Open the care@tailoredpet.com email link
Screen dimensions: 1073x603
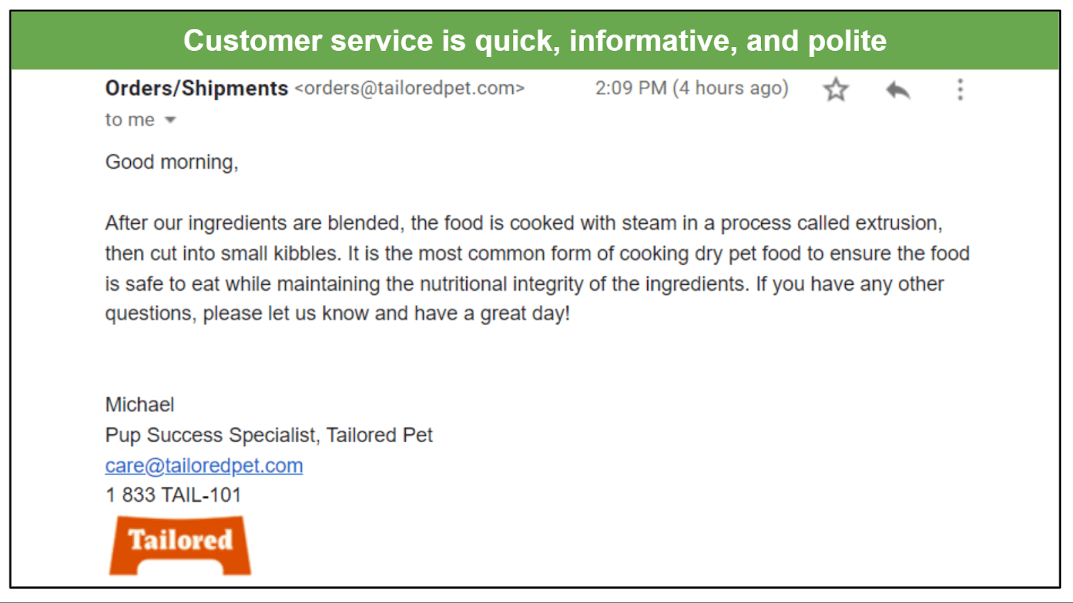204,465
